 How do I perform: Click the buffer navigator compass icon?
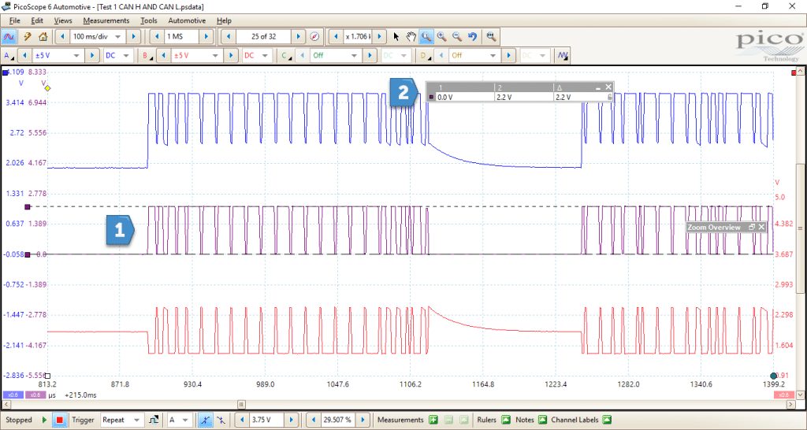coord(315,36)
